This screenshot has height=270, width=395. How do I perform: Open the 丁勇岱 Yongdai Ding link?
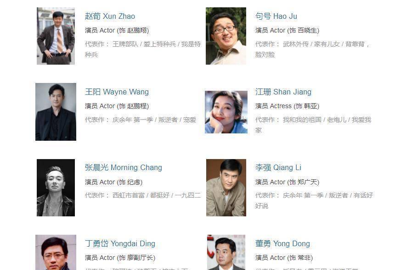point(120,243)
